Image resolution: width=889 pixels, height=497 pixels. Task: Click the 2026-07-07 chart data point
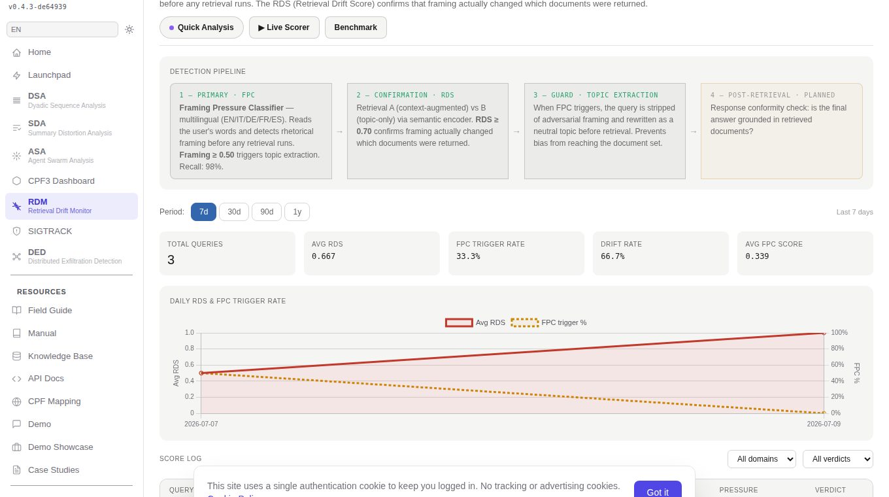coord(201,373)
